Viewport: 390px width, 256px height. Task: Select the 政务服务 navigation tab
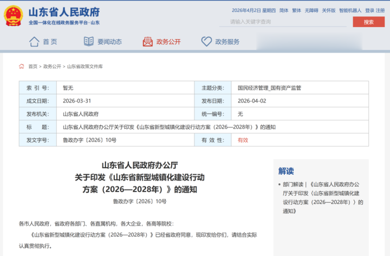tap(227, 42)
